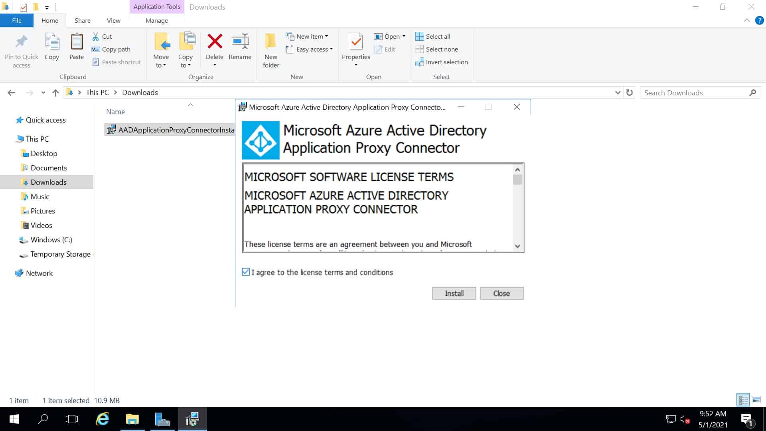Open Internet Explorer from the taskbar
The width and height of the screenshot is (766, 431).
point(103,419)
